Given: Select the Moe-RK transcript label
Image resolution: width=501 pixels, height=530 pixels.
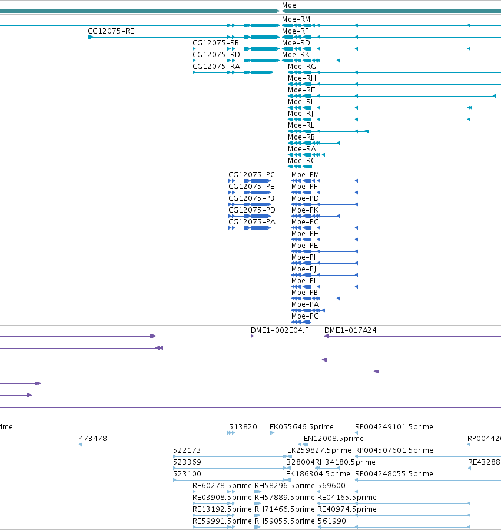Looking at the screenshot, I should pos(296,55).
